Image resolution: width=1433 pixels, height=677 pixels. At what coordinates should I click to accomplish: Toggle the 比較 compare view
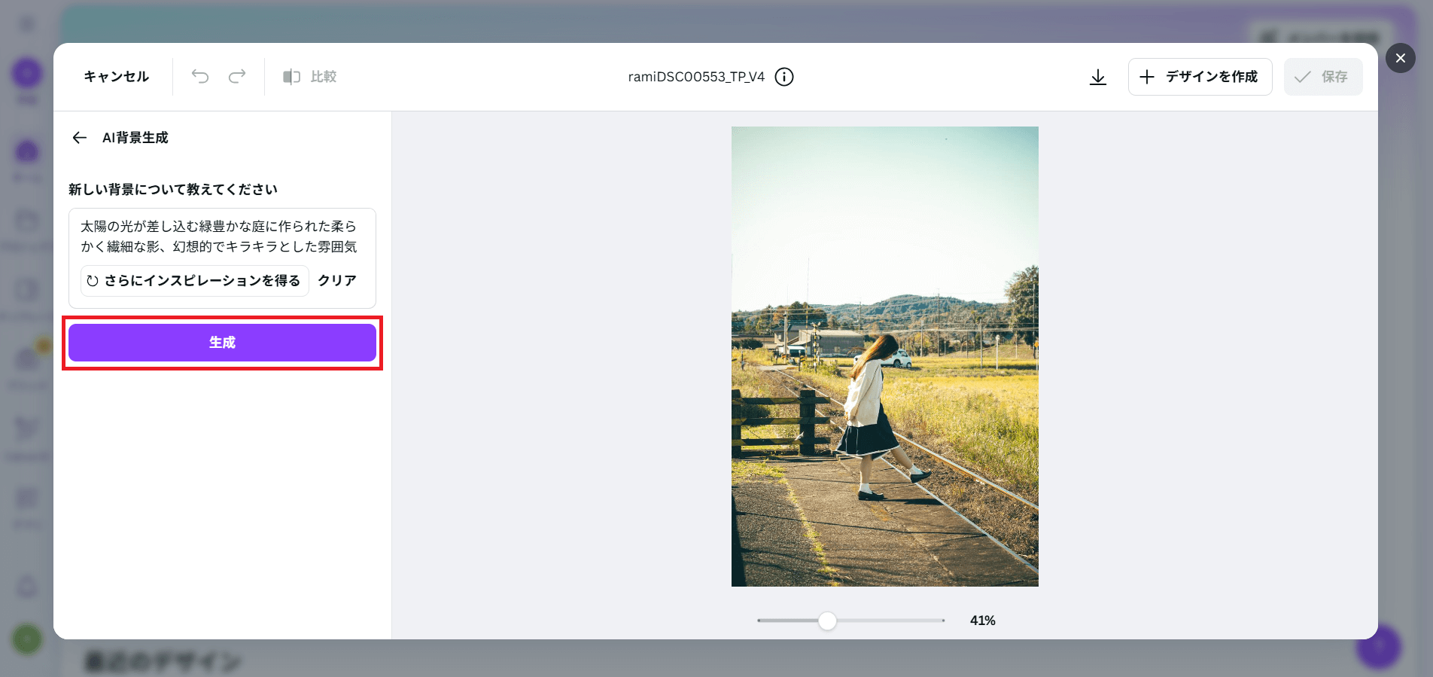click(310, 77)
